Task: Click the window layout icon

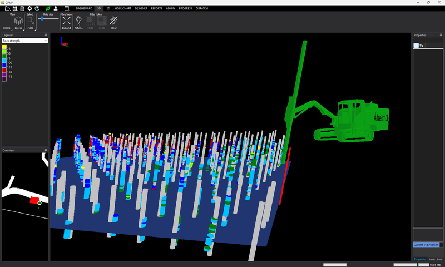Action: (67, 8)
